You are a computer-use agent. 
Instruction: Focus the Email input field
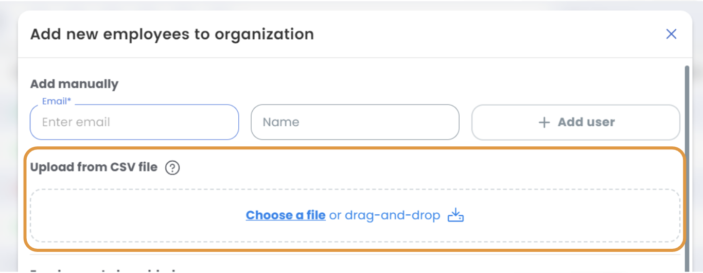134,122
